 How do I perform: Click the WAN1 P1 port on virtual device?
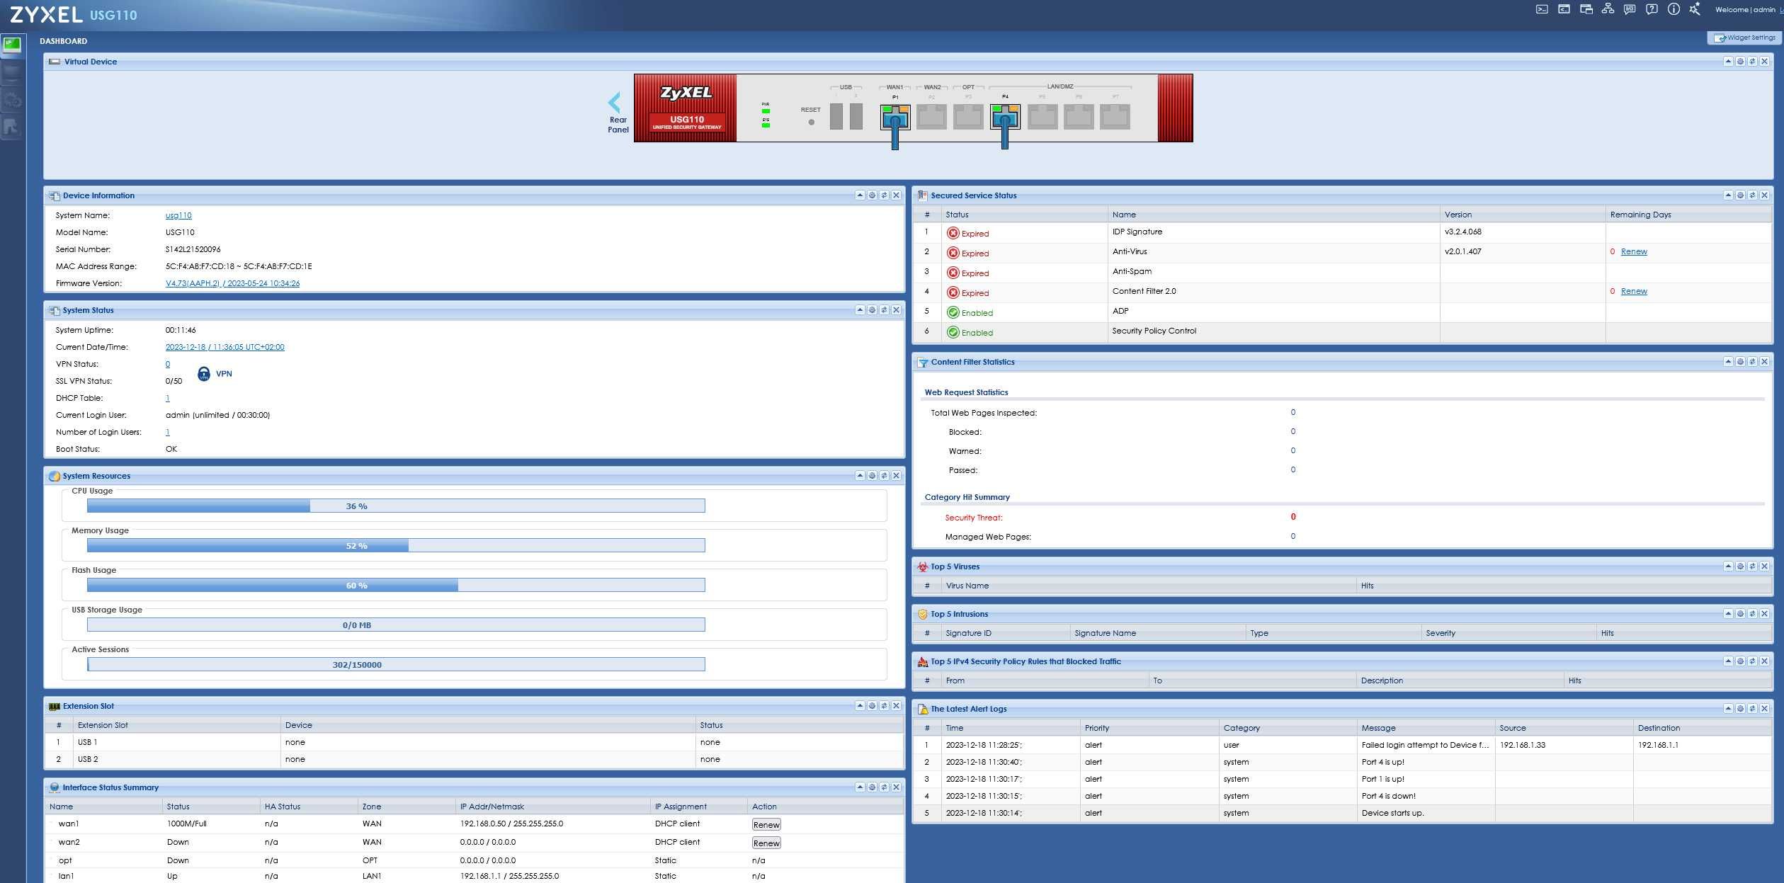[895, 116]
